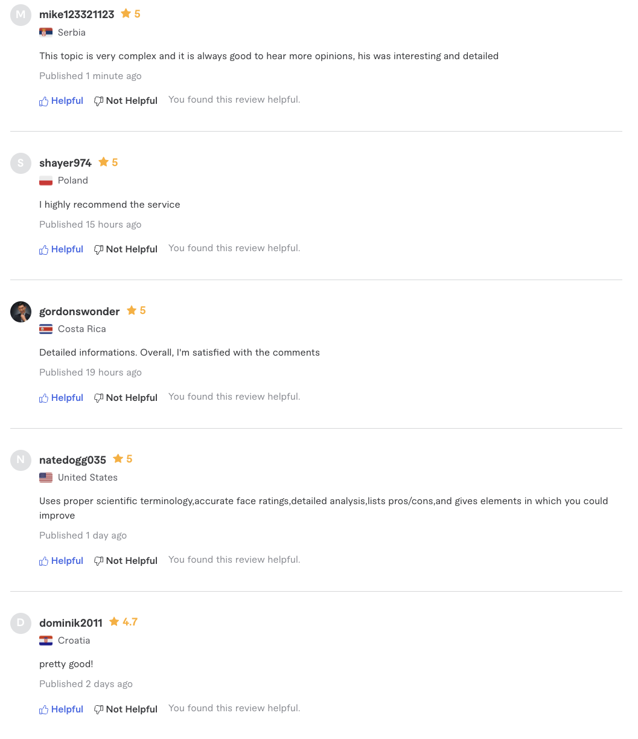This screenshot has width=638, height=739.
Task: Click the Croatia flag icon
Action: (46, 641)
